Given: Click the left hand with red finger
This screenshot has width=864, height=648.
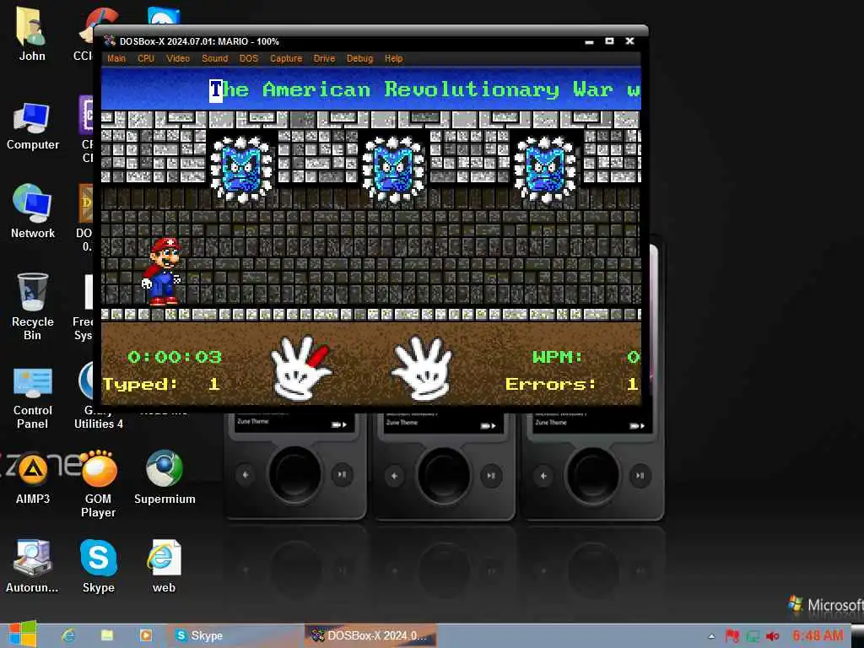Looking at the screenshot, I should click(x=301, y=368).
